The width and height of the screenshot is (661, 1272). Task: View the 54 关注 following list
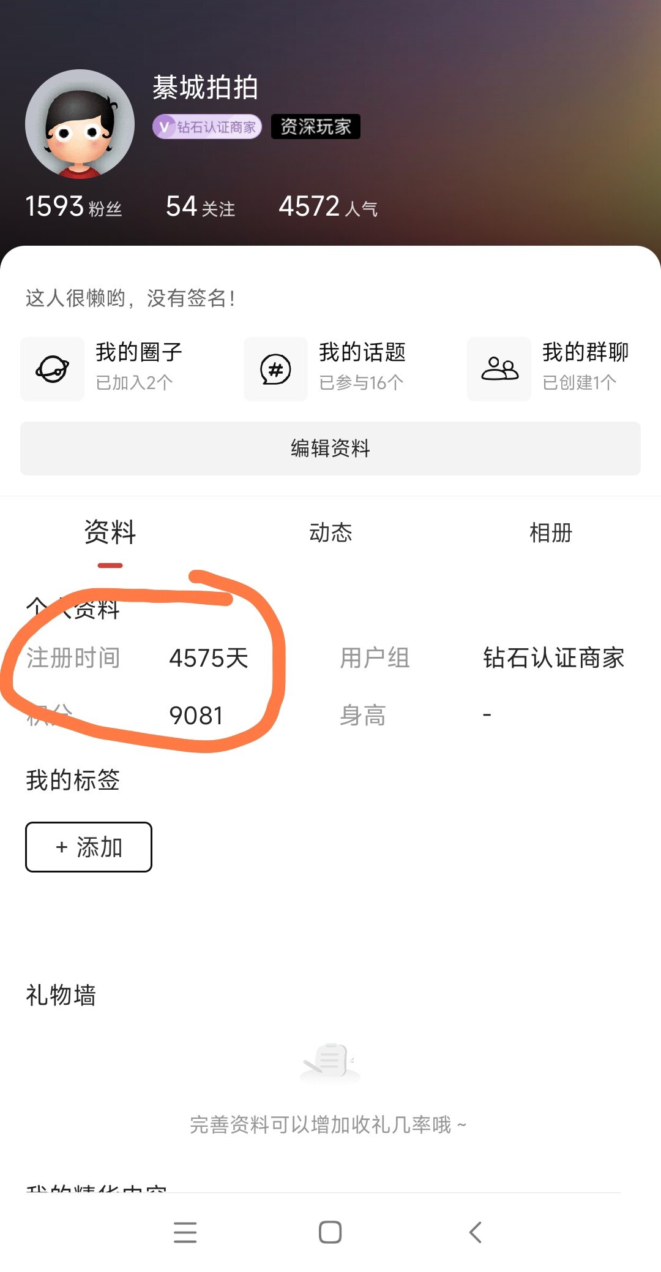click(x=201, y=206)
